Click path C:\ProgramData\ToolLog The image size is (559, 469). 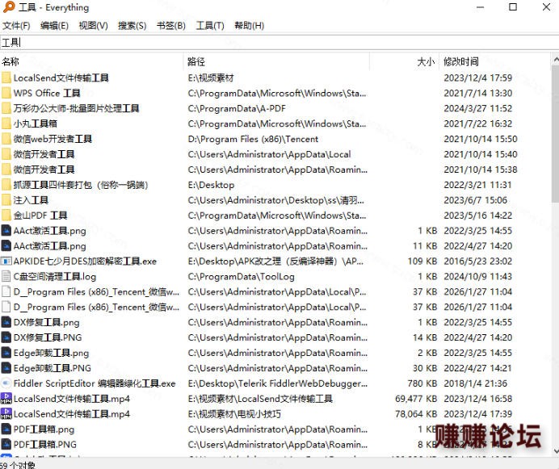coord(241,277)
